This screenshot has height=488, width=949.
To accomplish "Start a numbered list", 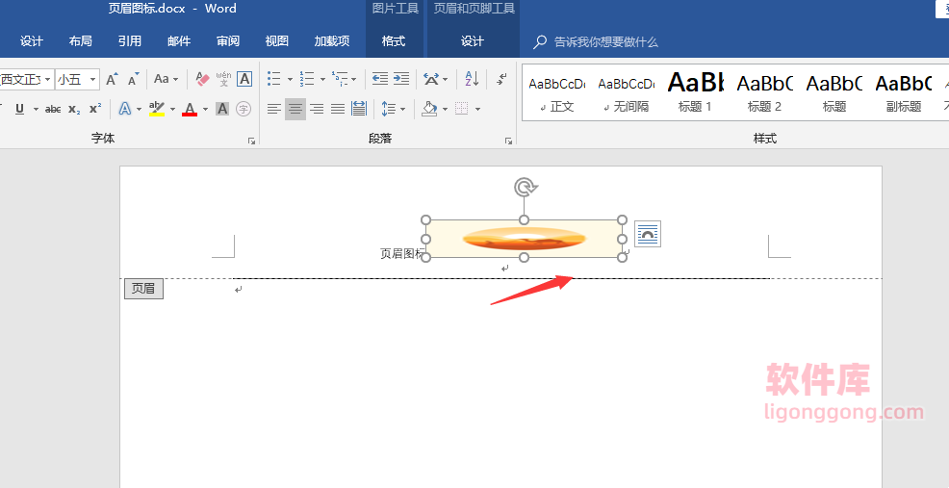I will 307,79.
